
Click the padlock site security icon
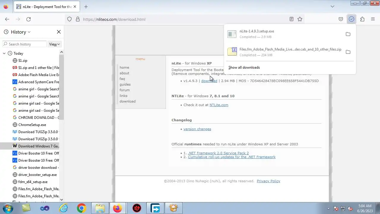[78, 19]
